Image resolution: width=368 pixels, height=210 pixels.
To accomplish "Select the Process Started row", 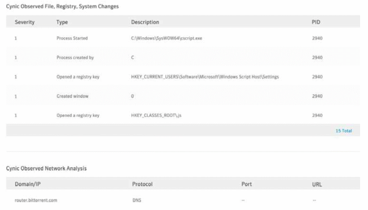I will pos(183,38).
